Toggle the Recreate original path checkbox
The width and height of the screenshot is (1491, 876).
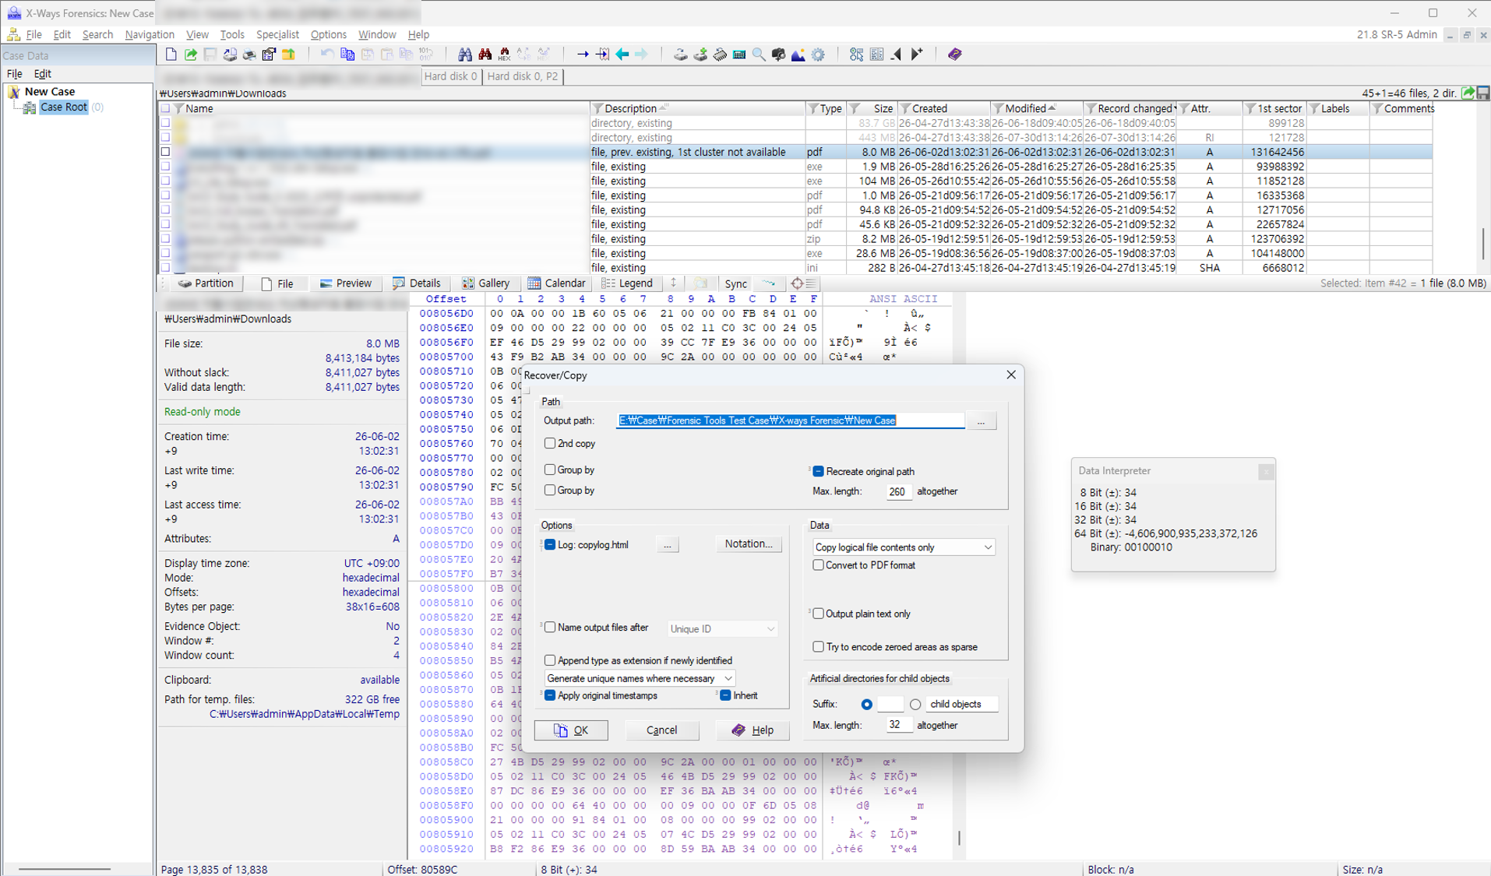[x=818, y=471]
